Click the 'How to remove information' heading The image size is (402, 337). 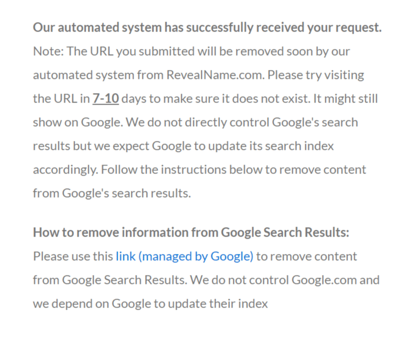[191, 232]
